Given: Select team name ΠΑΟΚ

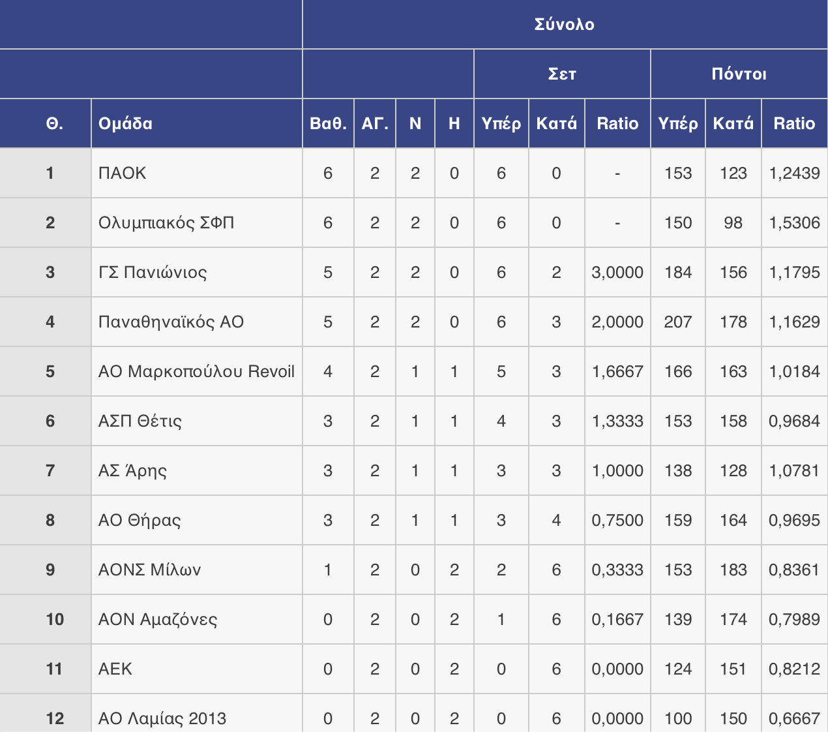Looking at the screenshot, I should tap(122, 173).
